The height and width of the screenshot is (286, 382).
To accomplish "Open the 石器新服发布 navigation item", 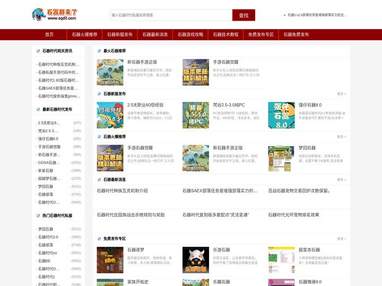I will coord(120,34).
